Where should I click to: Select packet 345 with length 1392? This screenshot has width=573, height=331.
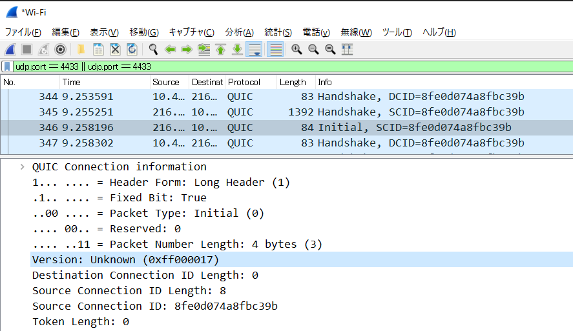coord(287,112)
